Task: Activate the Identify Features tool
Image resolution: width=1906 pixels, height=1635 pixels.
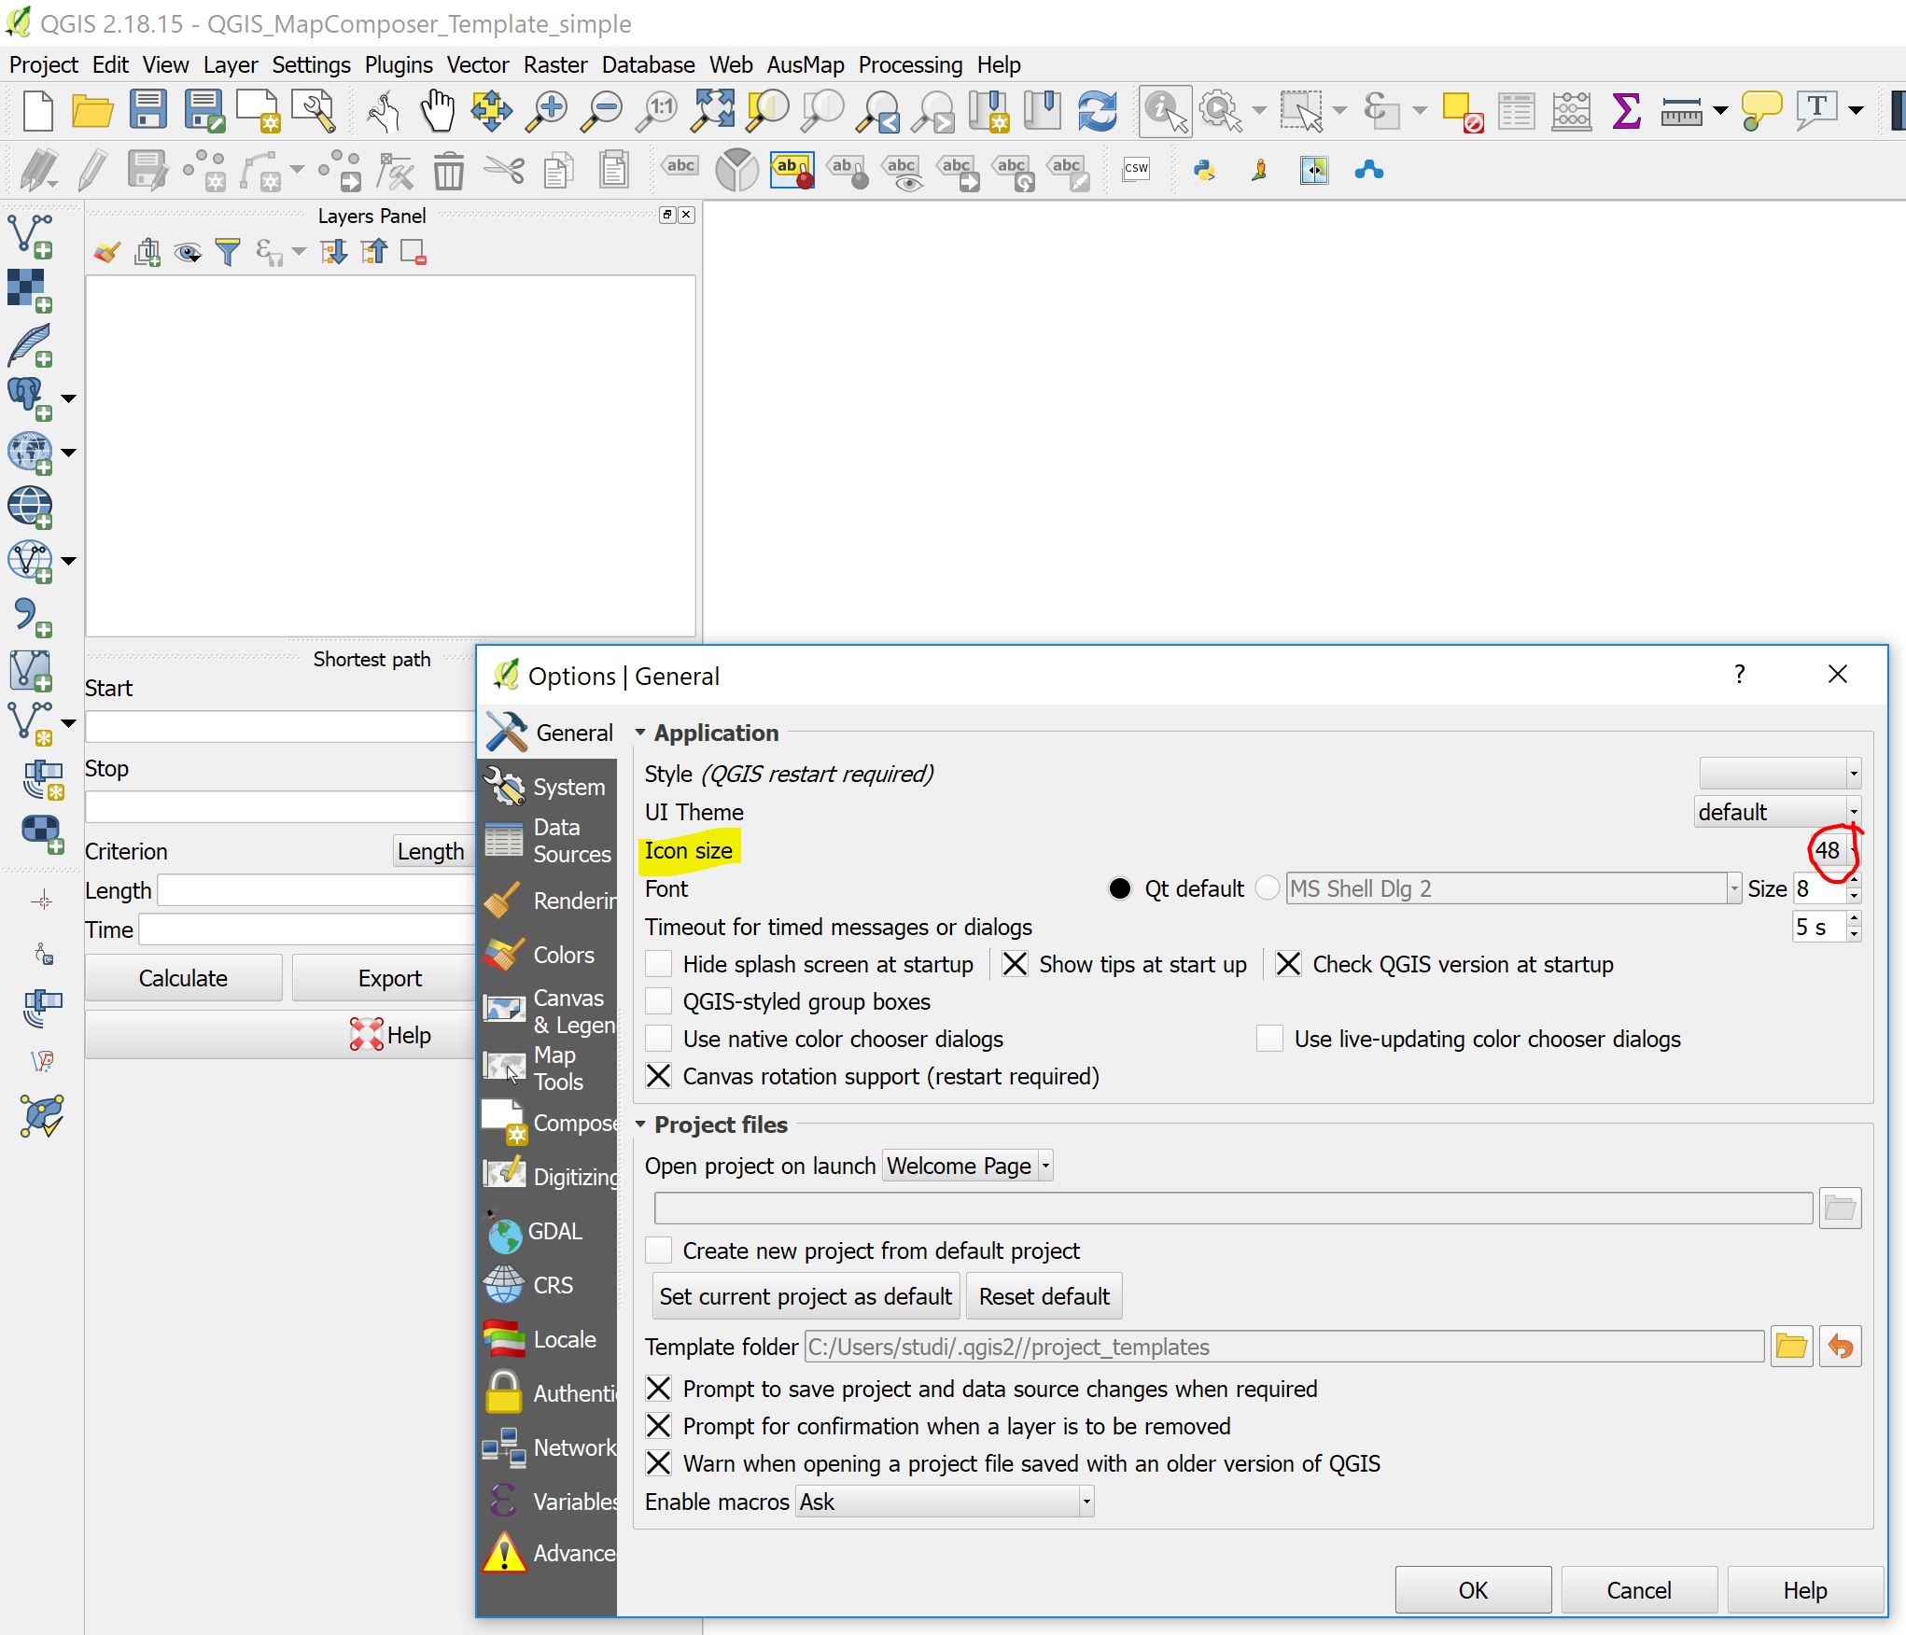Action: [1165, 110]
